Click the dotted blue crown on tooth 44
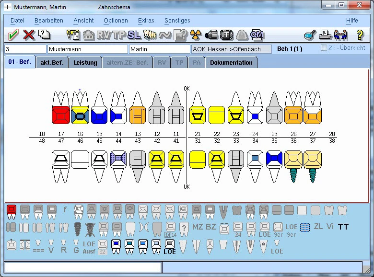The image size is (374, 277). coord(118,160)
